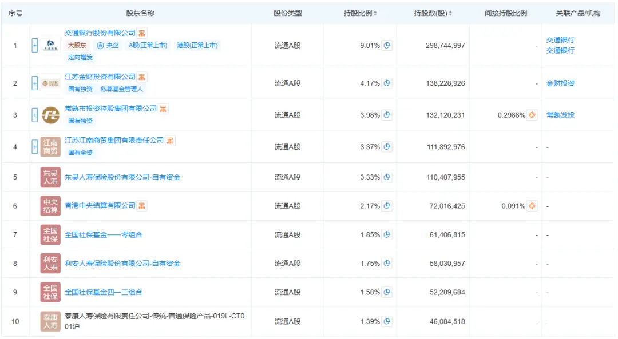Open 全国社保基金一一零组合 link
Screen dimensions: 618x339
click(103, 234)
